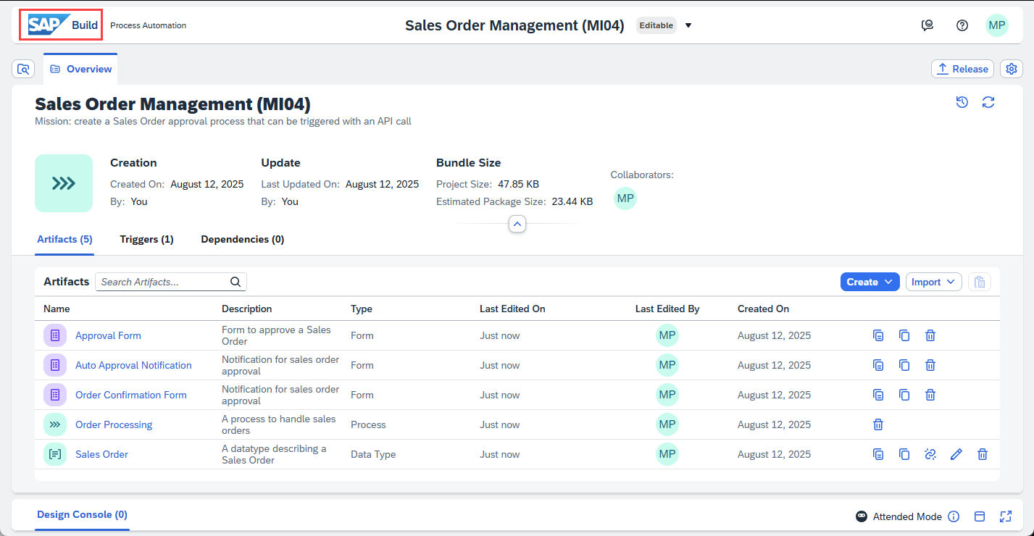The image size is (1034, 536).
Task: Open the Import dropdown
Action: tap(933, 282)
